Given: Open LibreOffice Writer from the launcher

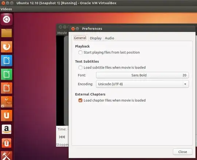Looking at the screenshot, I should click(7, 61).
